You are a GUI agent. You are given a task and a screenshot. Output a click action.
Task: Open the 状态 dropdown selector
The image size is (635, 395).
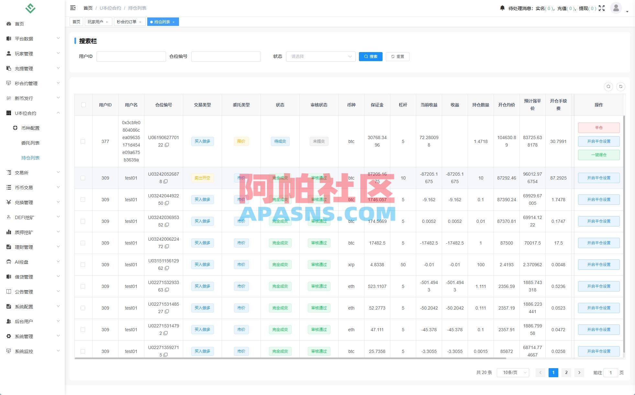[320, 56]
